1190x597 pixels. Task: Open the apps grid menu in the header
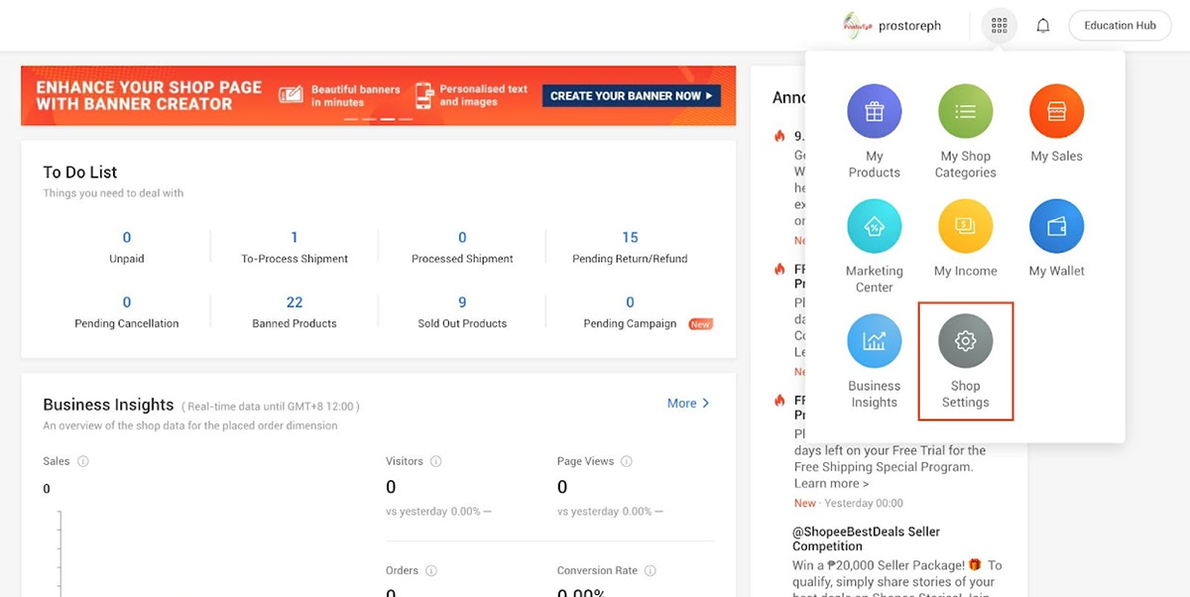[x=999, y=25]
